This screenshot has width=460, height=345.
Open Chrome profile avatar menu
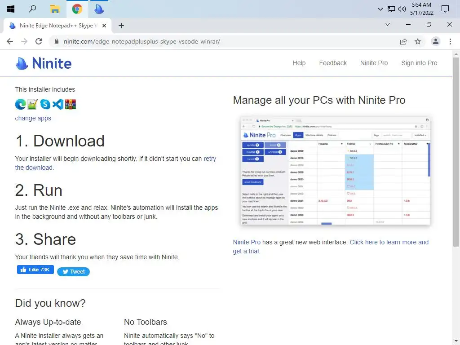[x=436, y=41]
